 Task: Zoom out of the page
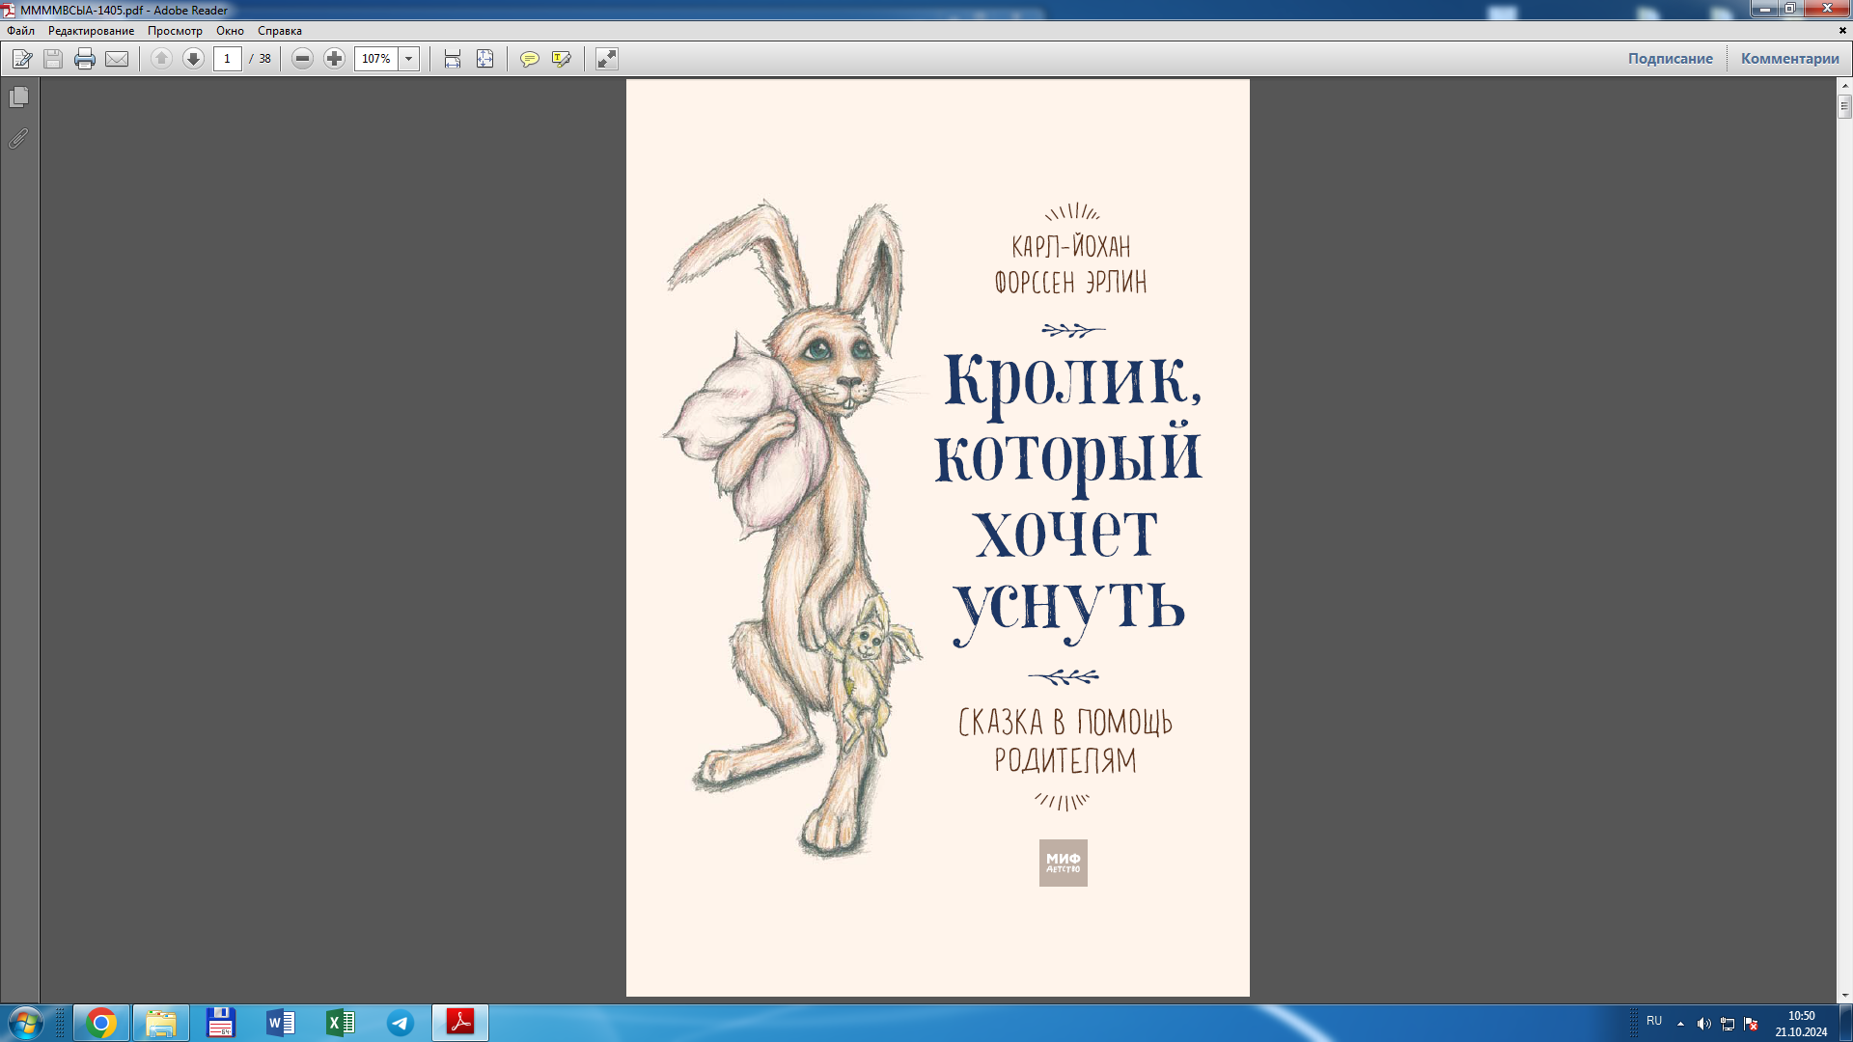pos(301,59)
